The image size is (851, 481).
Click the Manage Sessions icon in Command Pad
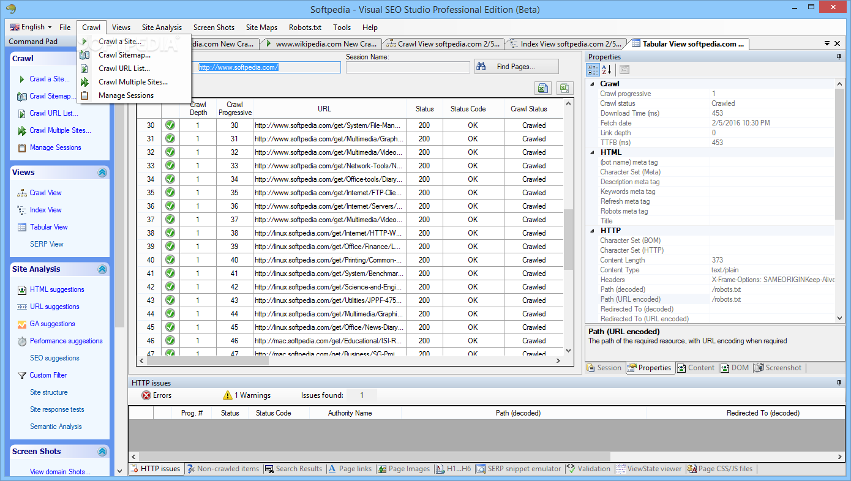[22, 147]
